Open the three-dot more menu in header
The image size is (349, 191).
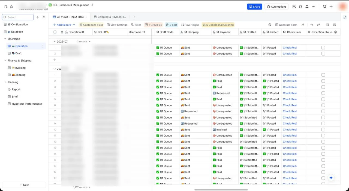point(314,7)
